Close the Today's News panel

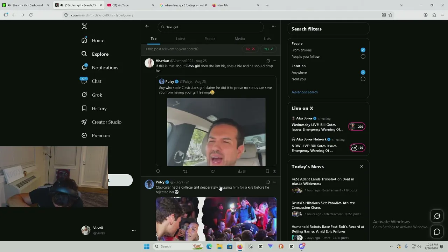362,167
